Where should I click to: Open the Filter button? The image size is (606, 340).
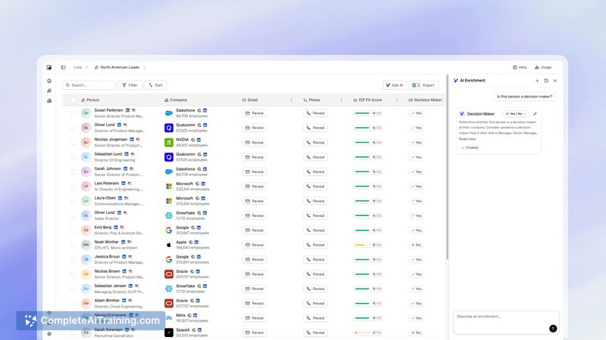pos(130,85)
